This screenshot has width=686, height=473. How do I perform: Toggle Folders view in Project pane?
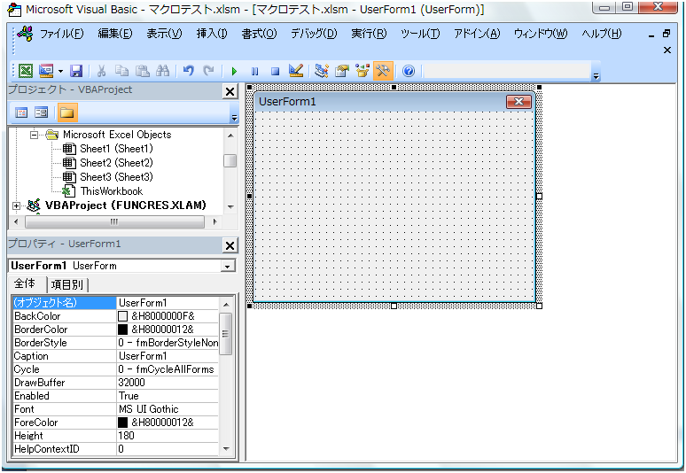(x=66, y=112)
